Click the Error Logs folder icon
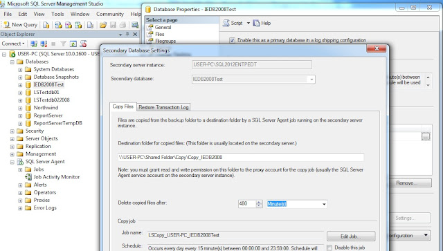The image size is (443, 251). pos(28,208)
